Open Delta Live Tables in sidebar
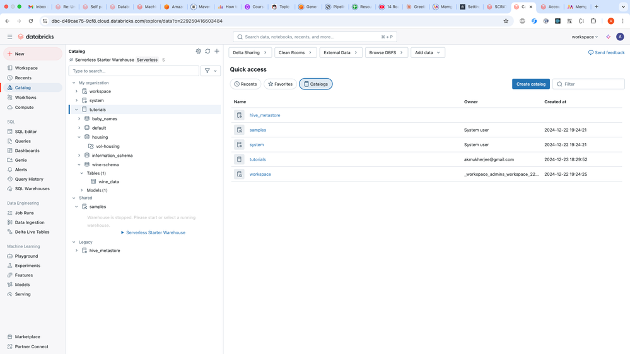Image resolution: width=630 pixels, height=354 pixels. tap(32, 232)
